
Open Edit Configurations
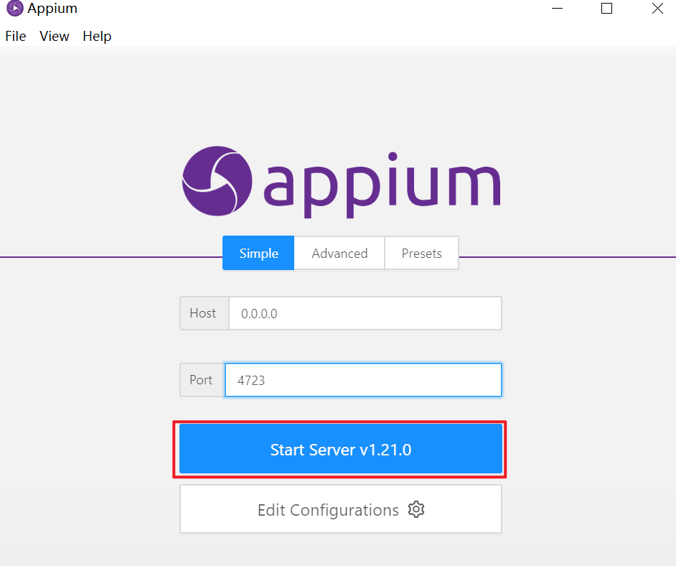(341, 509)
